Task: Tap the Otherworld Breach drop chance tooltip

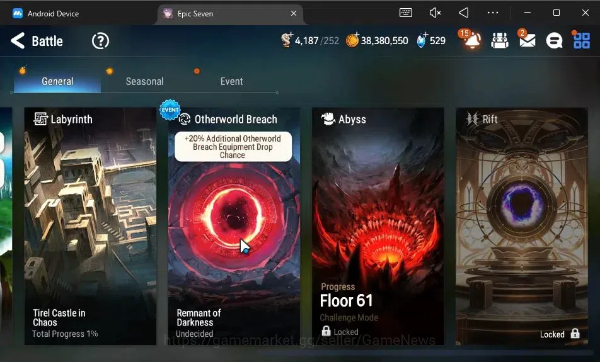Action: (x=233, y=147)
